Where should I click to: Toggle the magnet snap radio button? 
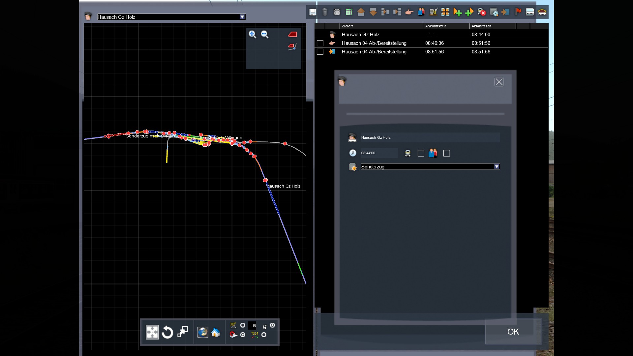pos(243,335)
